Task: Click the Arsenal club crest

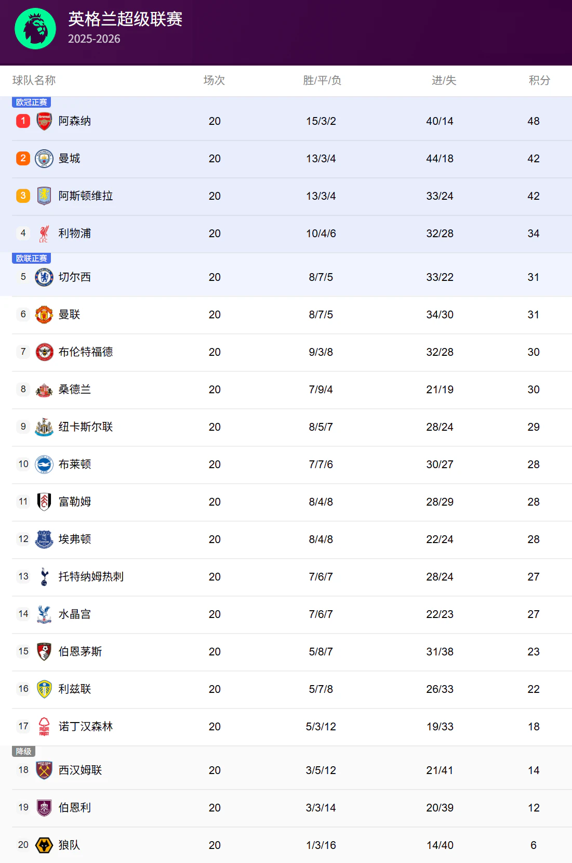Action: coord(44,121)
